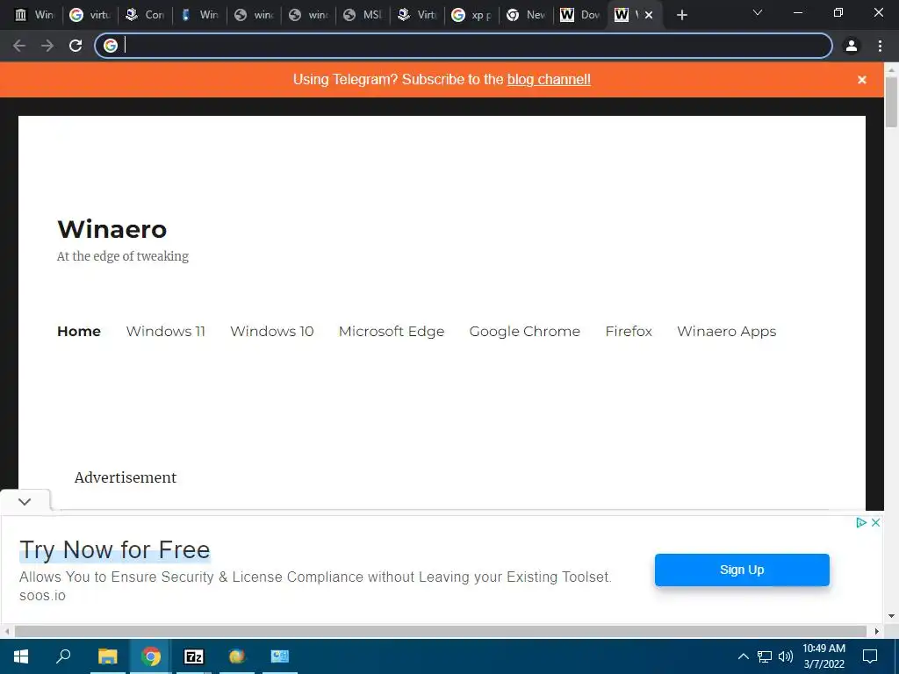Switch to the 'Con' tab

pos(145,15)
